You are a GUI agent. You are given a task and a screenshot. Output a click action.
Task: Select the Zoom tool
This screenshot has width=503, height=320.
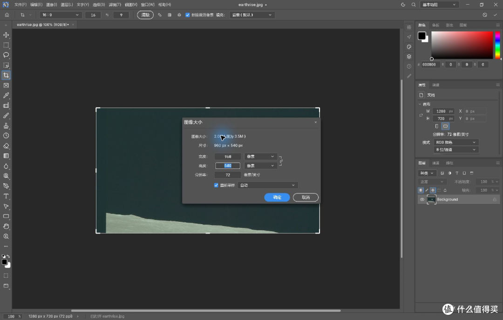pyautogui.click(x=6, y=236)
